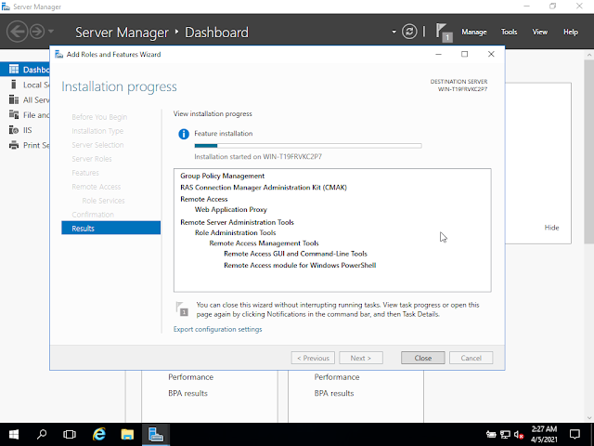594x446 pixels.
Task: Open File Explorer from taskbar
Action: (127, 435)
